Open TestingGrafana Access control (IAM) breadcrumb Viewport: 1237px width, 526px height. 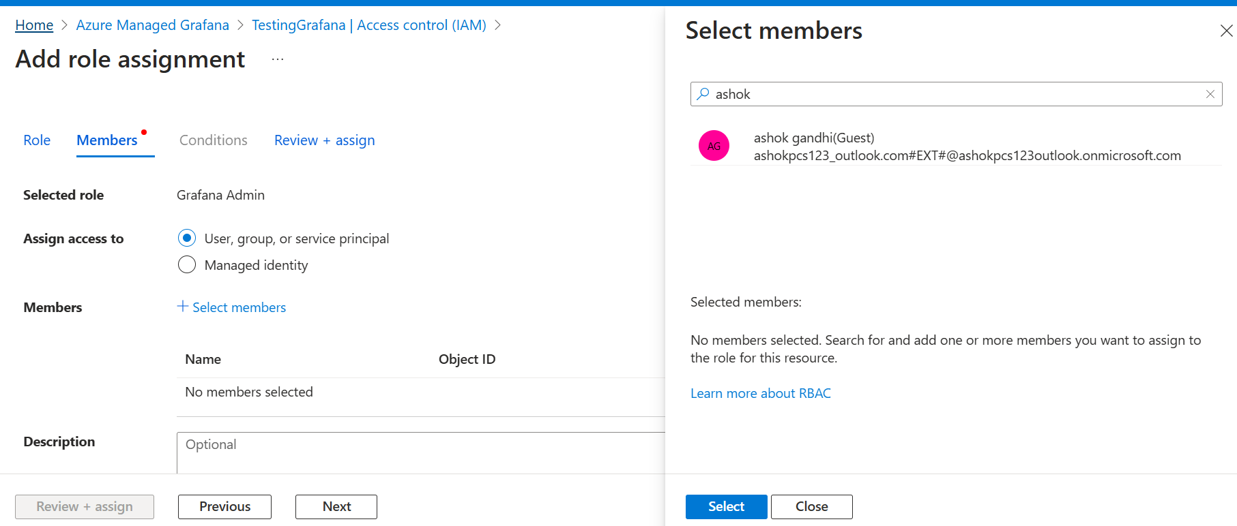click(369, 25)
